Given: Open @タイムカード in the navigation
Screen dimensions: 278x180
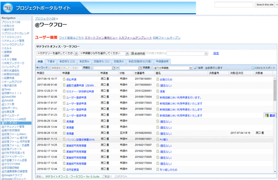Looking at the screenshot, I should (x=11, y=115).
